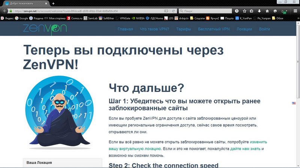The image size is (300, 168).
Task: Open the Моя сторінка bookmark
Action: pos(55,18)
